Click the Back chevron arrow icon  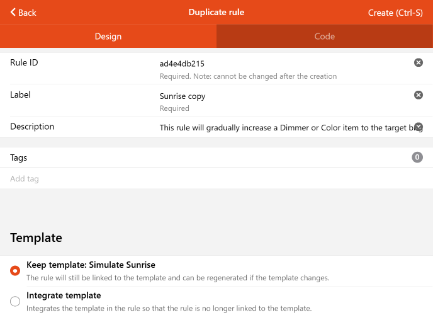pos(13,13)
